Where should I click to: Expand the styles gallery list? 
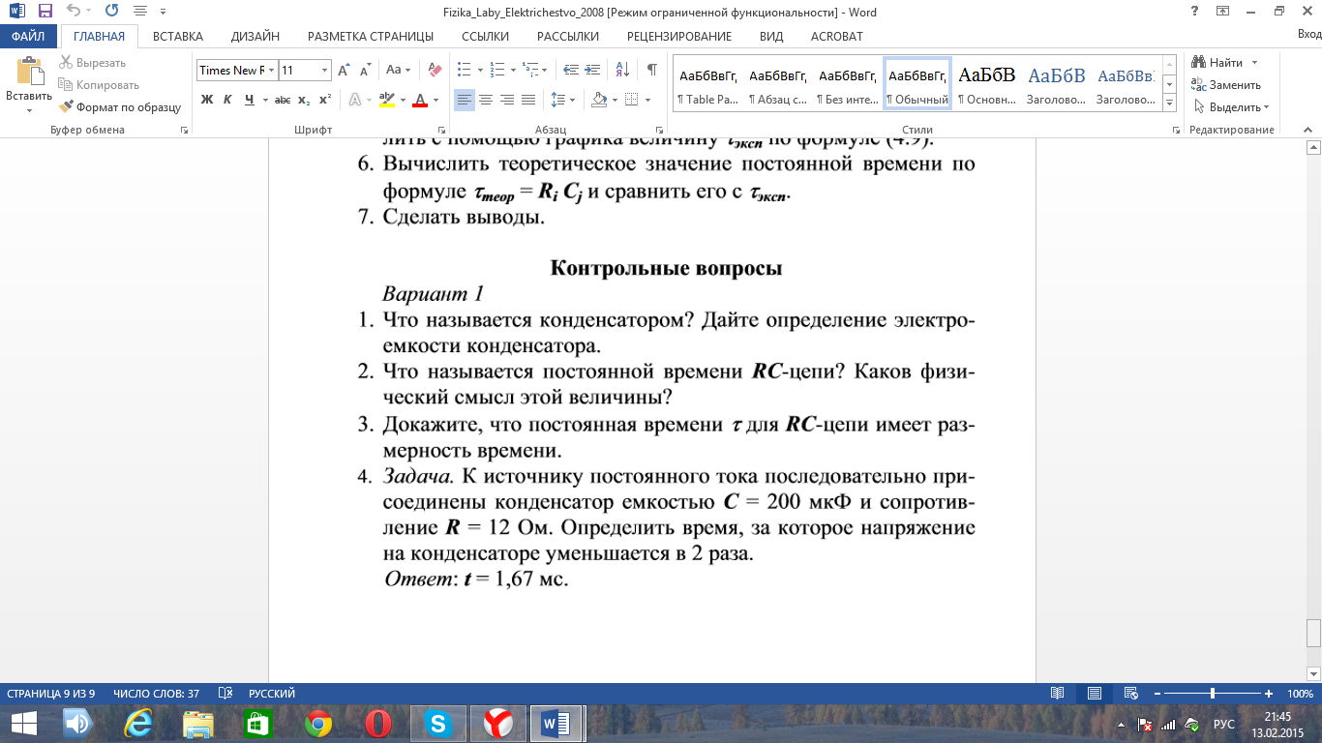point(1169,103)
